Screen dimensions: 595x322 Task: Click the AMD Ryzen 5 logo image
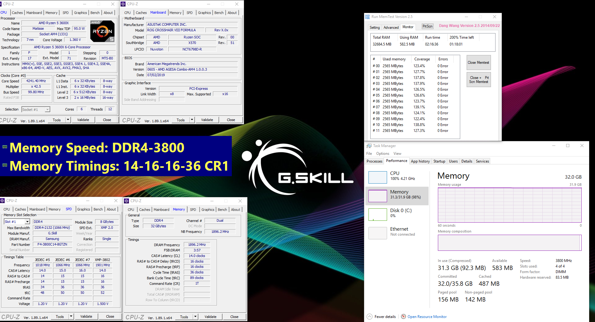tap(102, 31)
